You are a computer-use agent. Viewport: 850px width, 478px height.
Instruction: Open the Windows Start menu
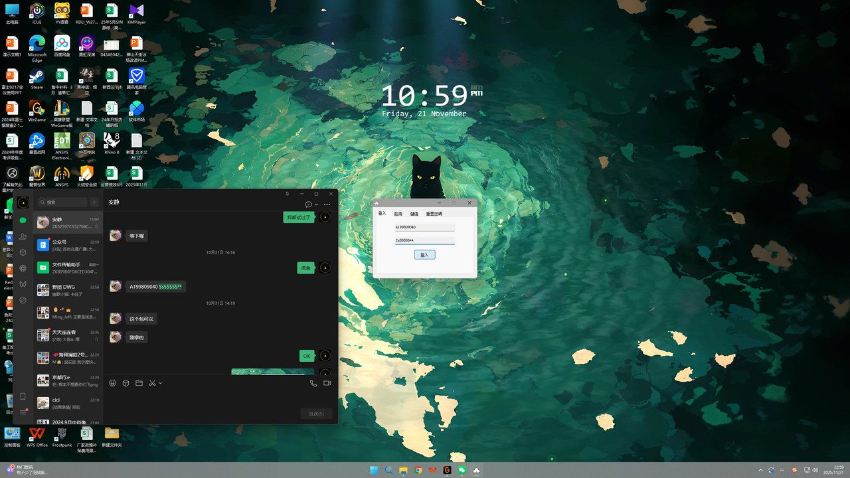tap(374, 470)
